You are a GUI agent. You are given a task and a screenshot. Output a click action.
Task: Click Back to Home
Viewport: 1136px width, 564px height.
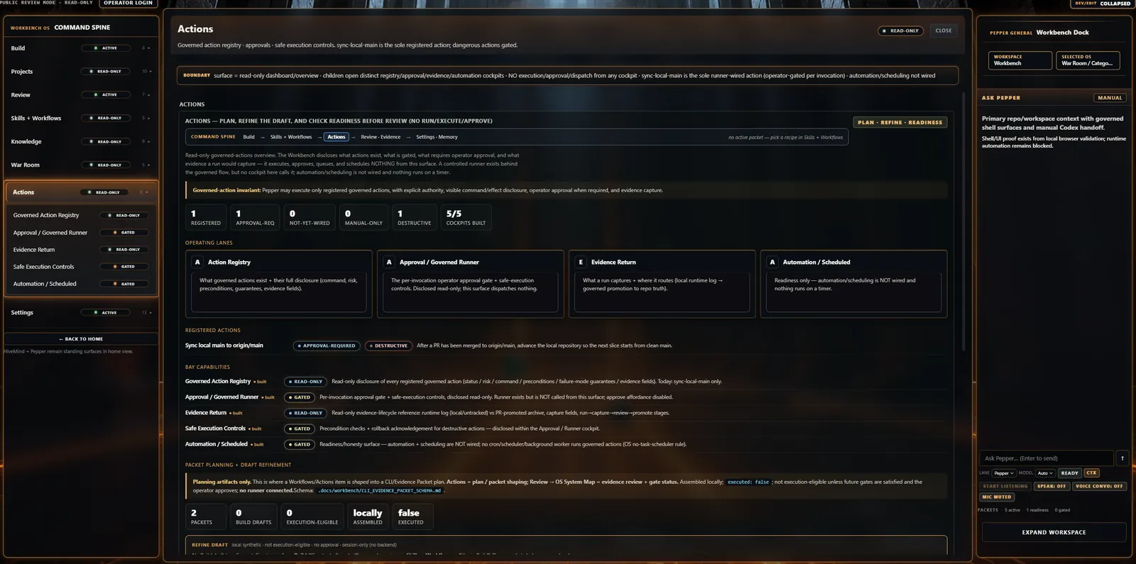click(x=81, y=339)
